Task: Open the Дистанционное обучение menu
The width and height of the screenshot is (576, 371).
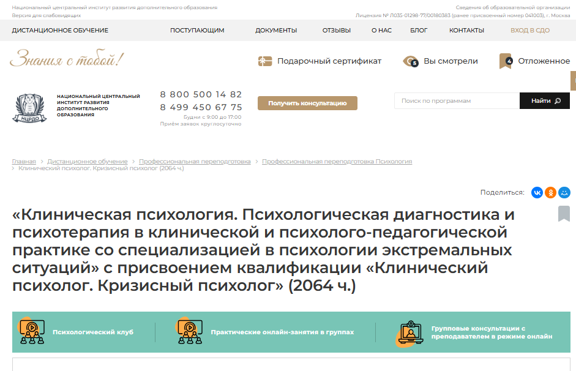Action: 60,31
